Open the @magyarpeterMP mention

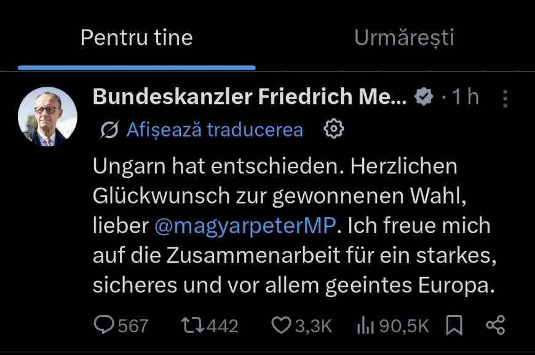(x=245, y=225)
